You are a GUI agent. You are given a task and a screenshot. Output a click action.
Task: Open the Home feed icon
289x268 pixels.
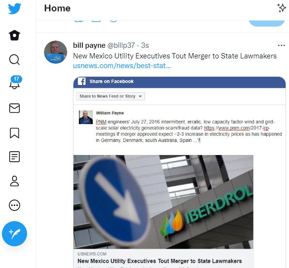pos(14,35)
